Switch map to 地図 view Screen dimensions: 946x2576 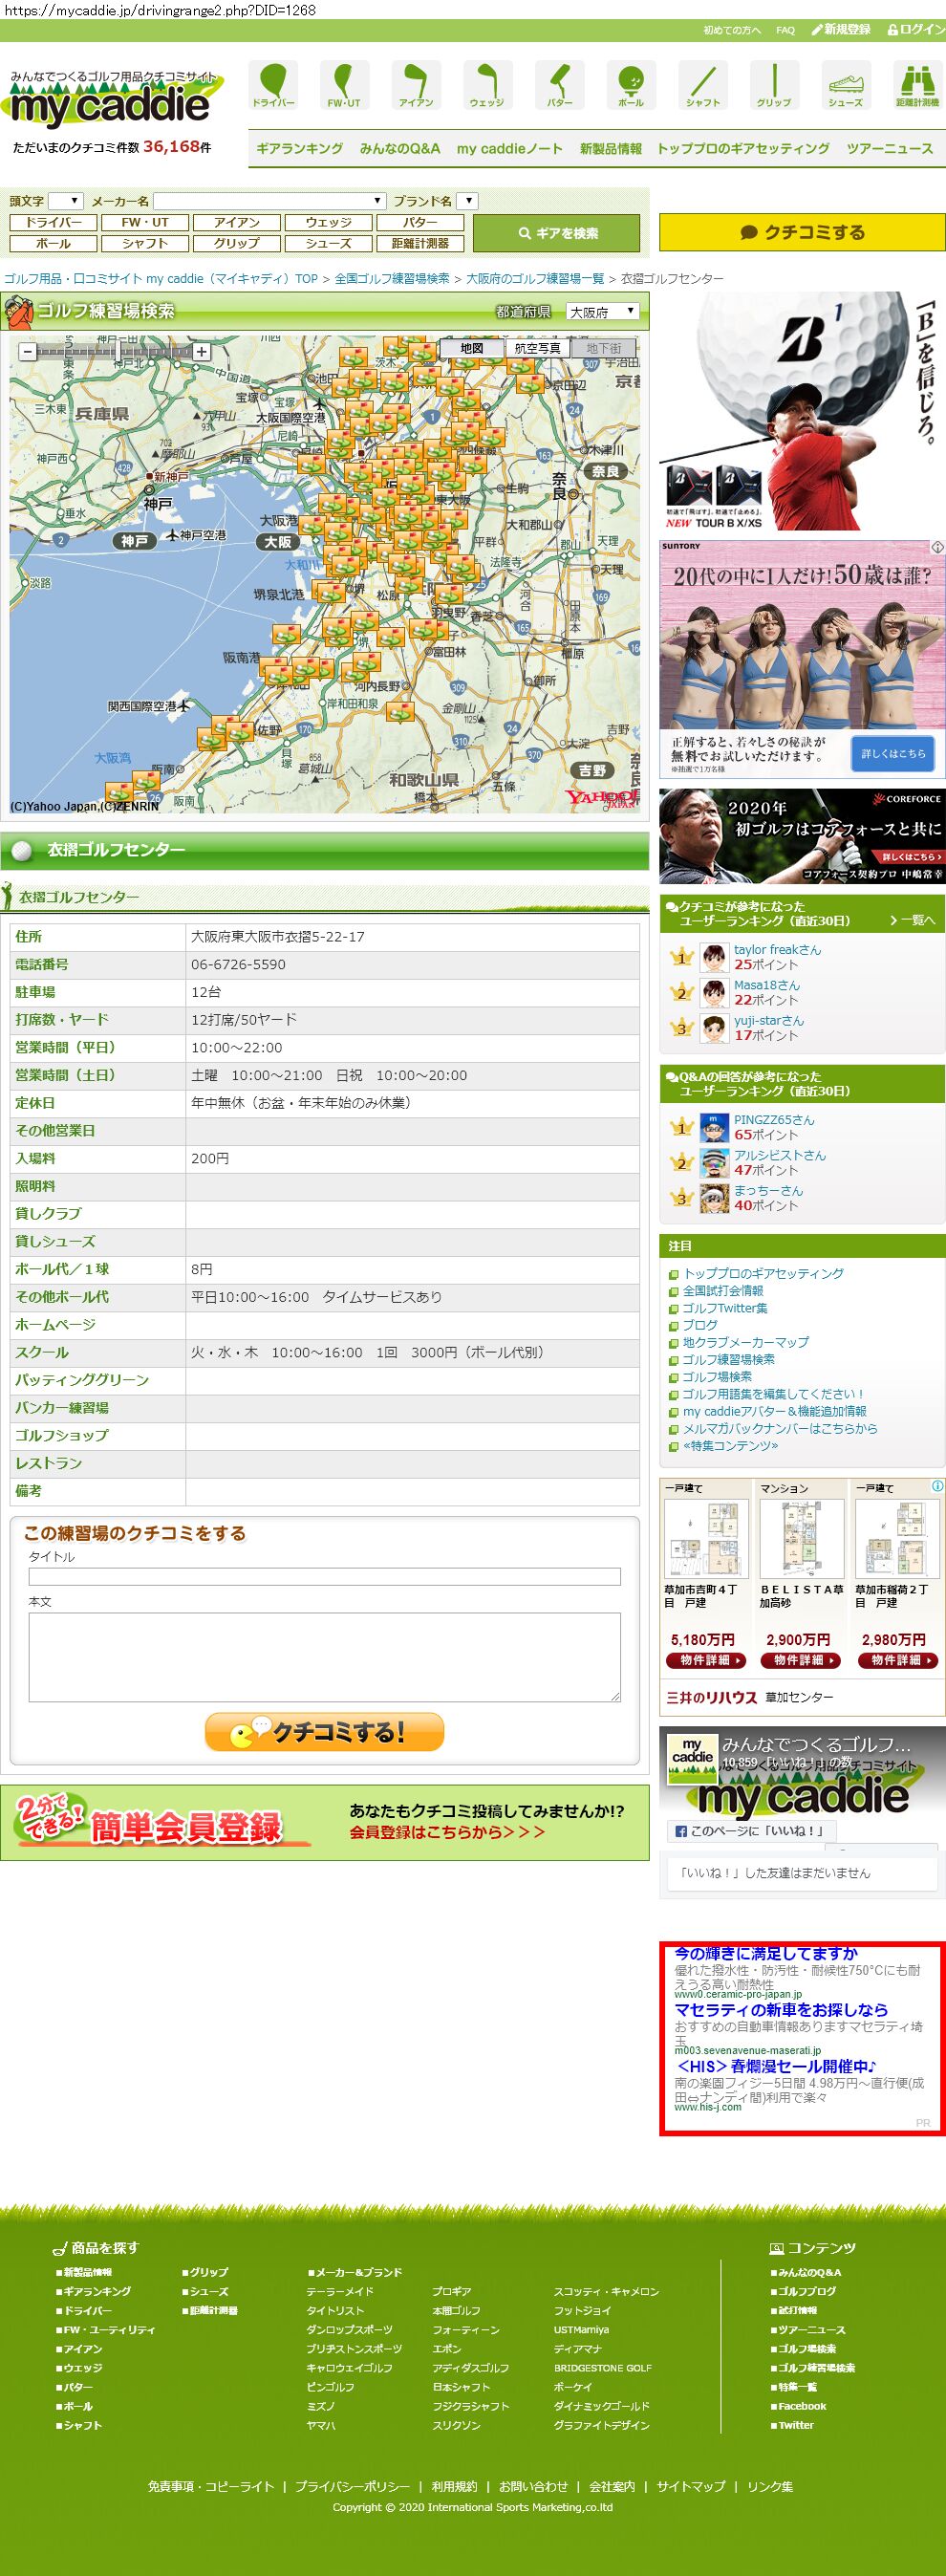(x=472, y=348)
